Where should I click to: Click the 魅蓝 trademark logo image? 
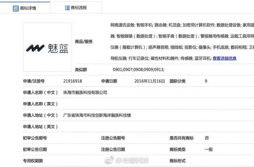pyautogui.click(x=47, y=47)
